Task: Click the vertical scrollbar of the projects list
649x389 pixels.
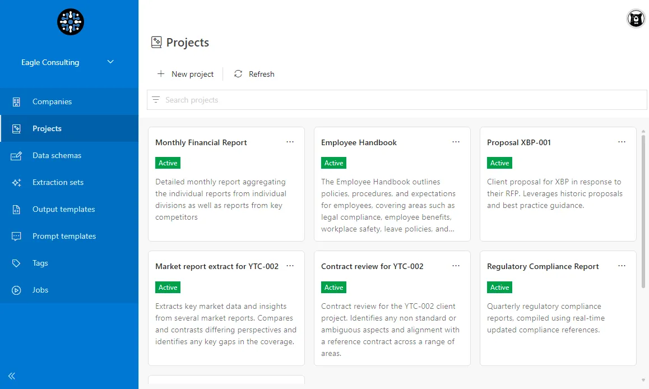Action: (643, 213)
